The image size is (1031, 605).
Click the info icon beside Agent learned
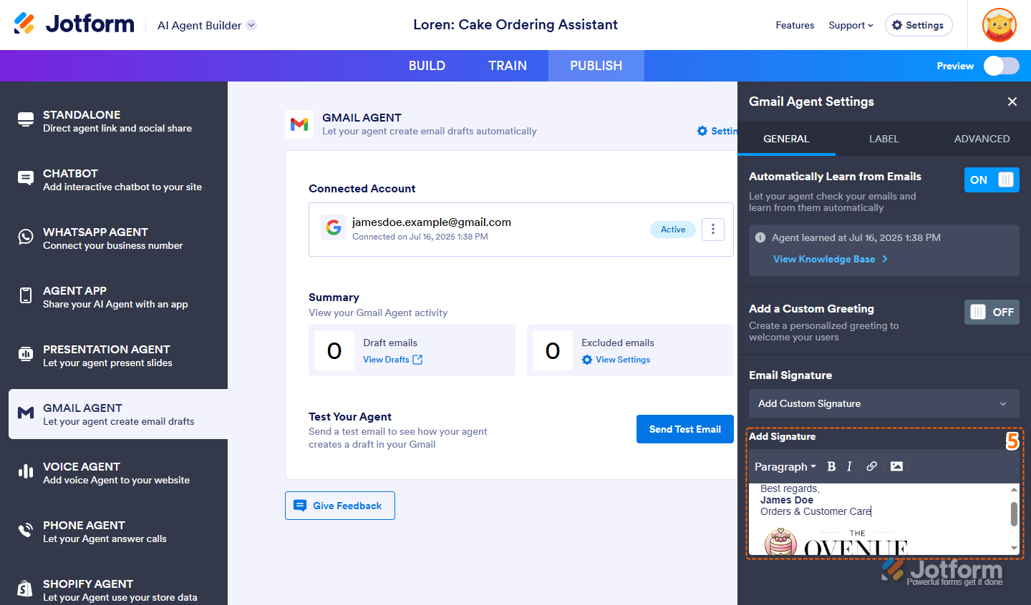760,237
